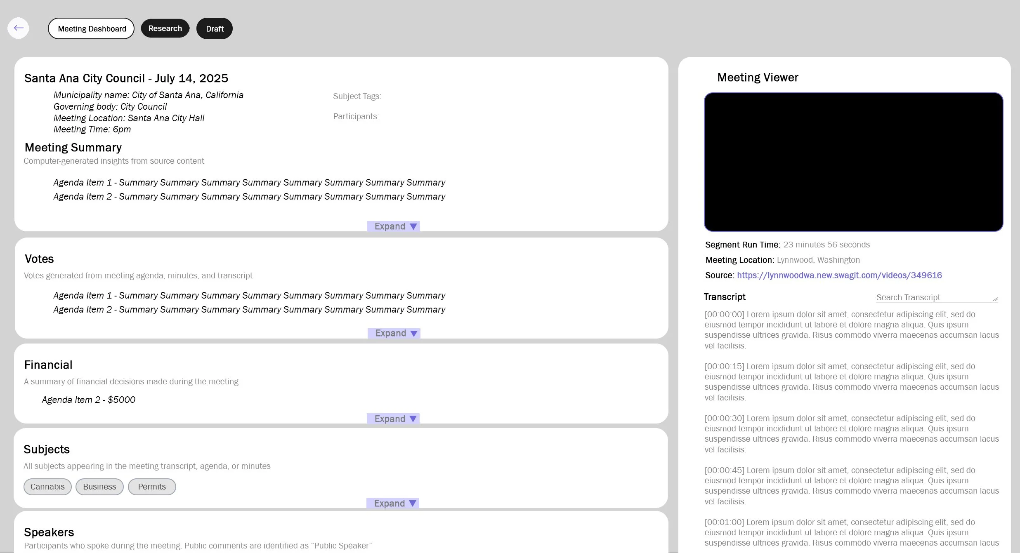Select the Permits subject tag
The image size is (1020, 553).
coord(152,487)
